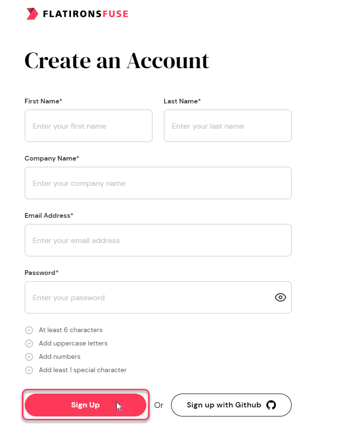Select the email address text box
The height and width of the screenshot is (426, 345).
click(158, 240)
